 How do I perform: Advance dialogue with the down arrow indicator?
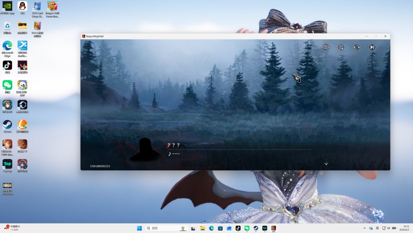point(326,164)
